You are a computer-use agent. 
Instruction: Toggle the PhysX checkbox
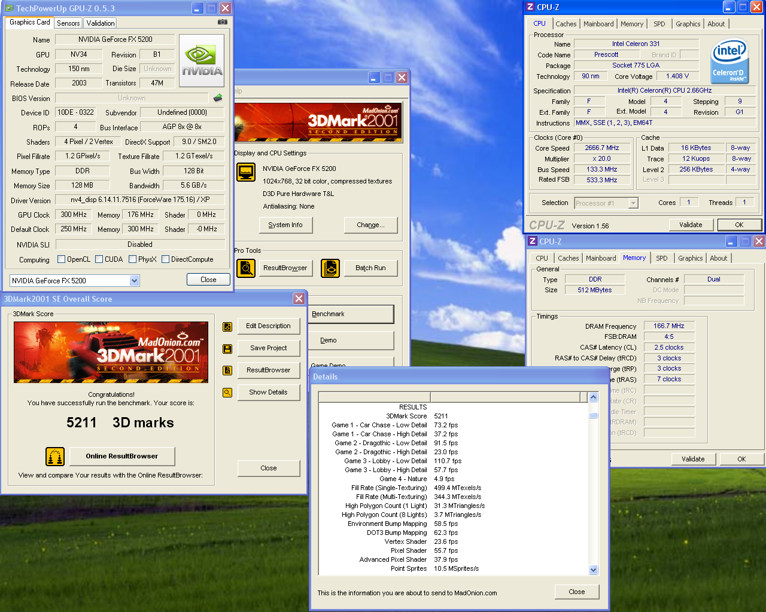coord(132,259)
